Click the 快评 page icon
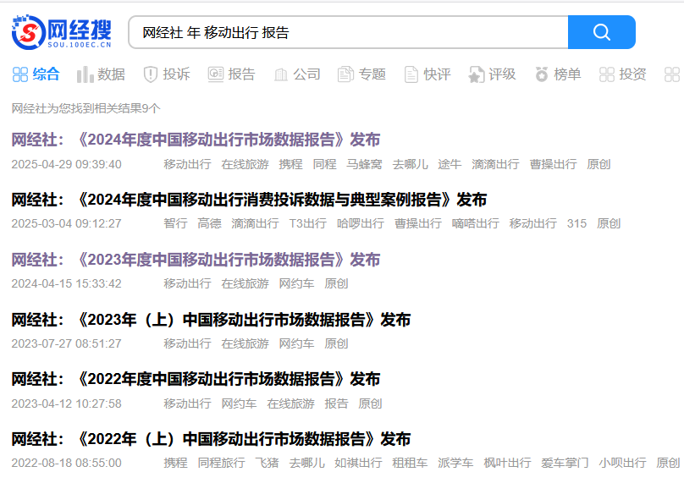684x483 pixels. pyautogui.click(x=411, y=74)
